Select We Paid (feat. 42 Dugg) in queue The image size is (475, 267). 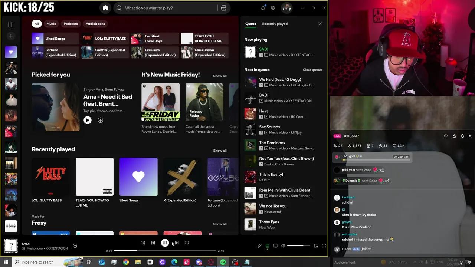283,82
